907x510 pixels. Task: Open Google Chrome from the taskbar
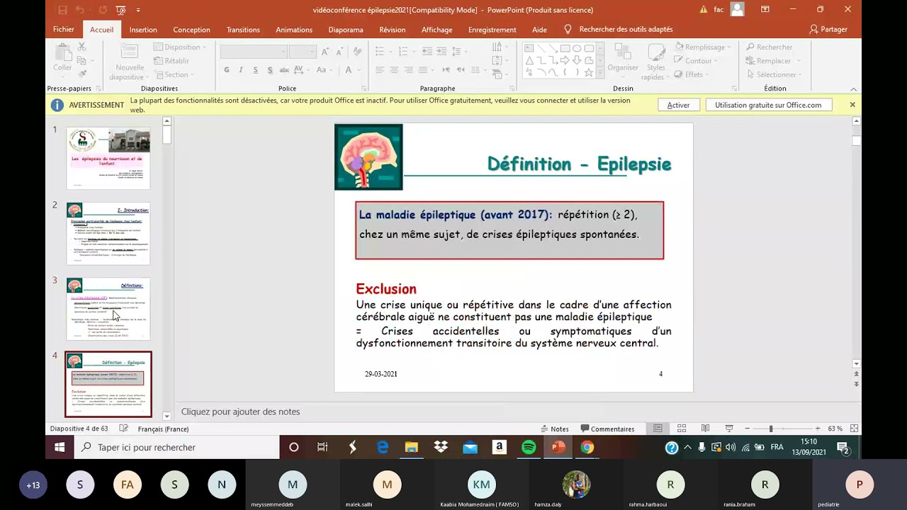pyautogui.click(x=587, y=447)
